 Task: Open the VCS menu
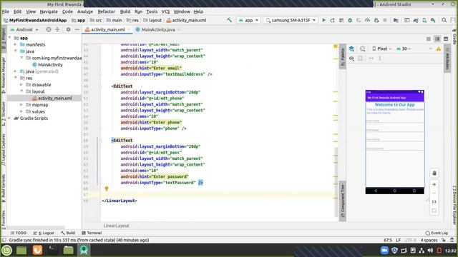[165, 11]
